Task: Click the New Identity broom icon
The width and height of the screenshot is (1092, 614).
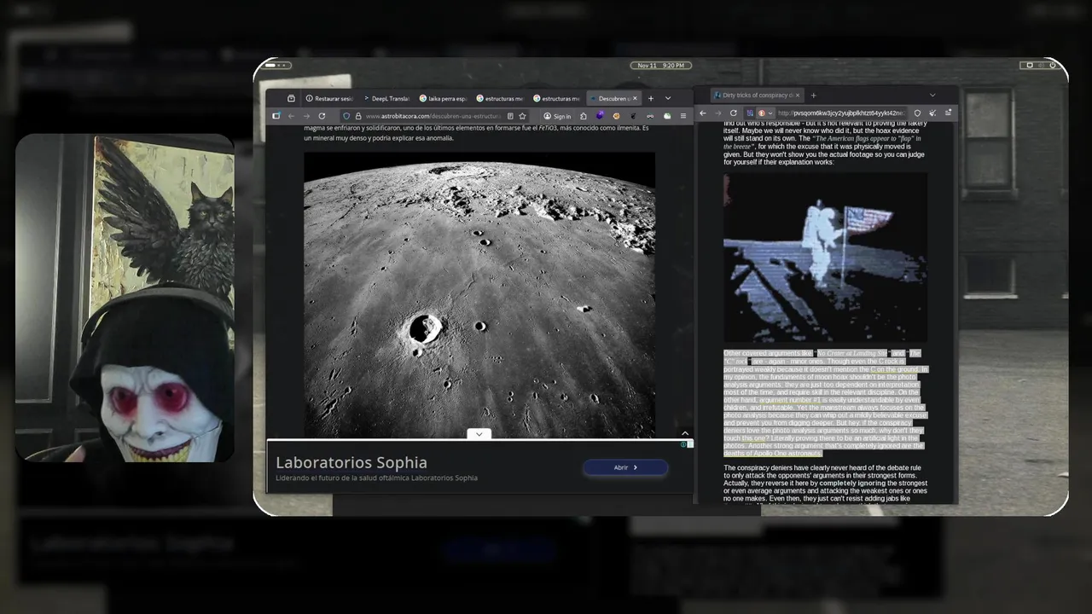Action: coord(932,113)
